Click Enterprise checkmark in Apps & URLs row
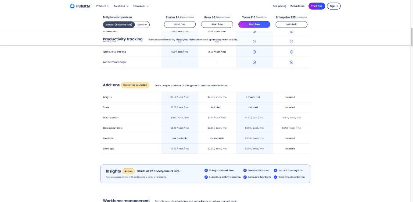The image size is (413, 202). 291,52
